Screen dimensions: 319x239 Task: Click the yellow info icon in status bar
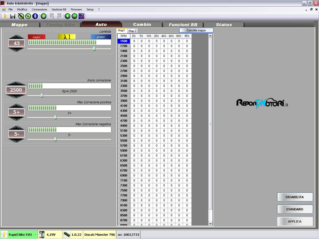(x=4, y=235)
